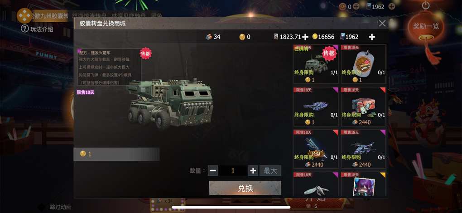Click the 兑换 exchange button
462x213 pixels.
click(x=245, y=188)
